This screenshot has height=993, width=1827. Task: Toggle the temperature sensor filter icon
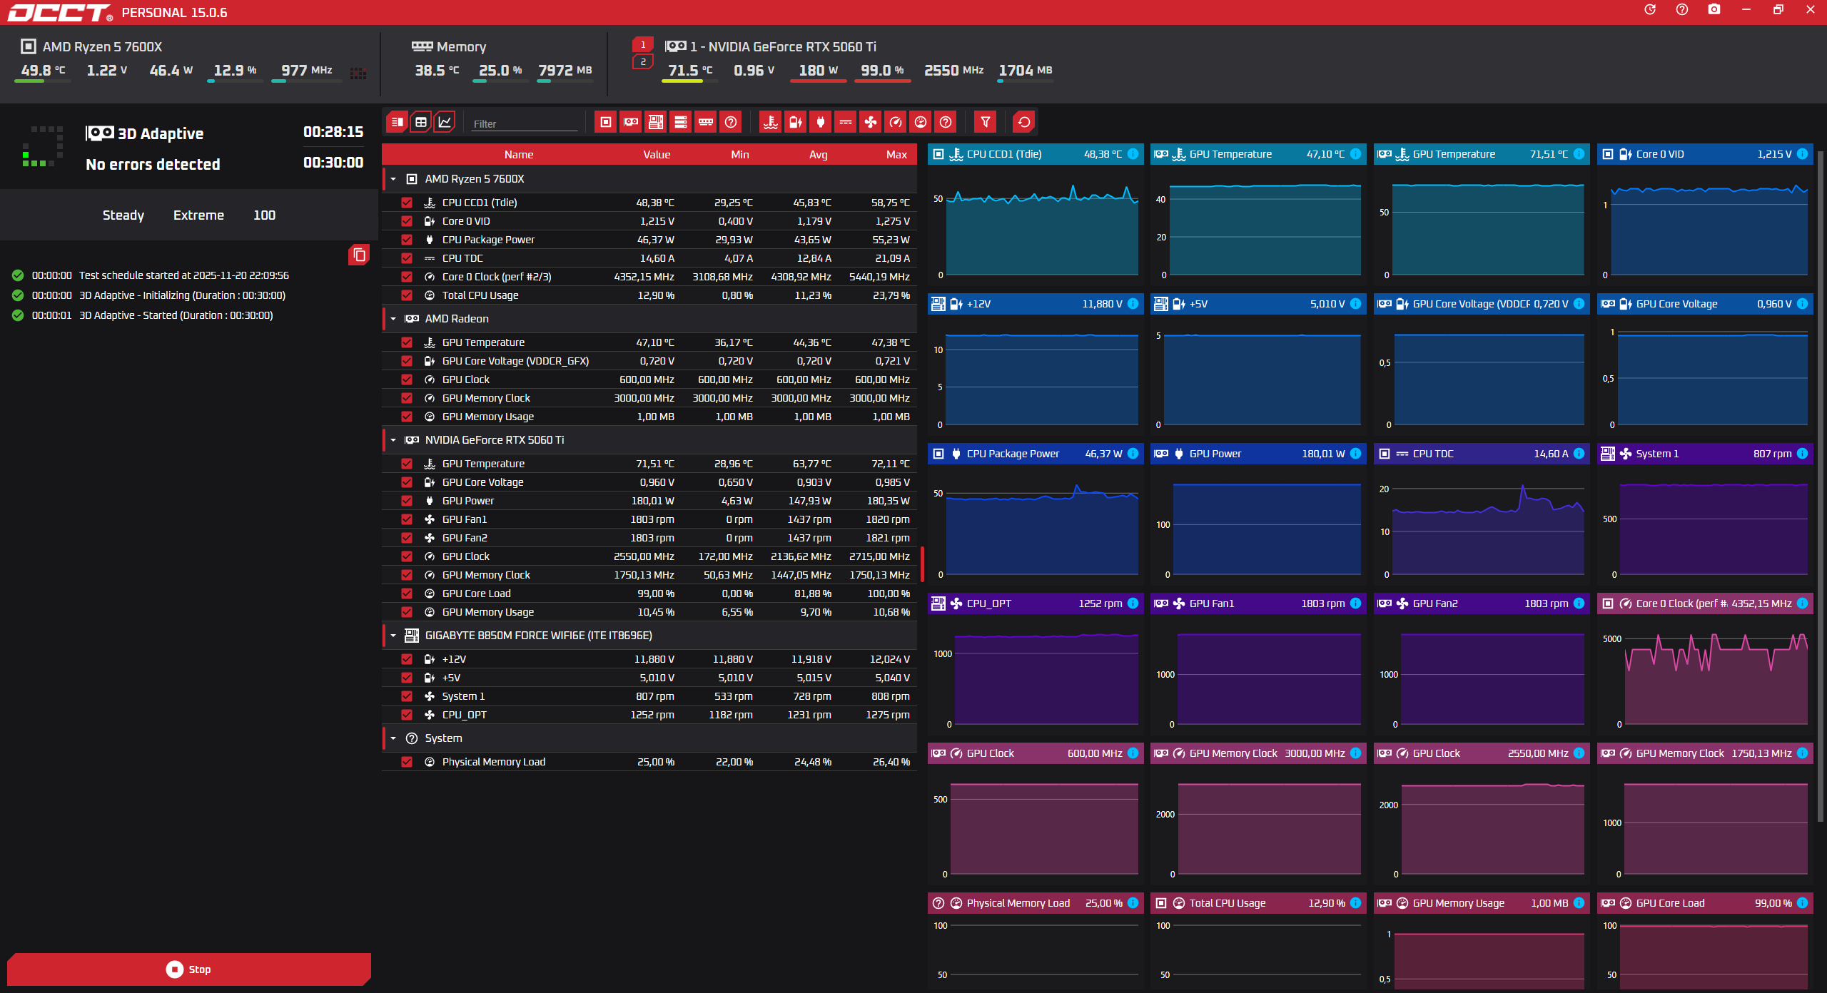coord(771,122)
